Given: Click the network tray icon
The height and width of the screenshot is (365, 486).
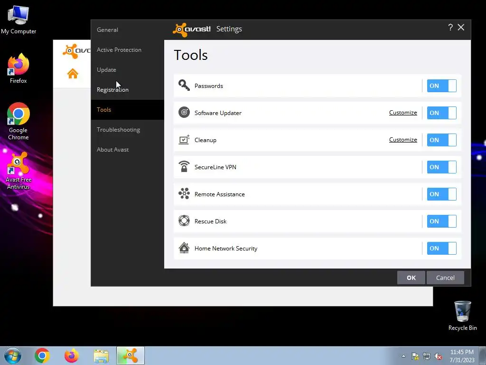Looking at the screenshot, I should (x=427, y=356).
